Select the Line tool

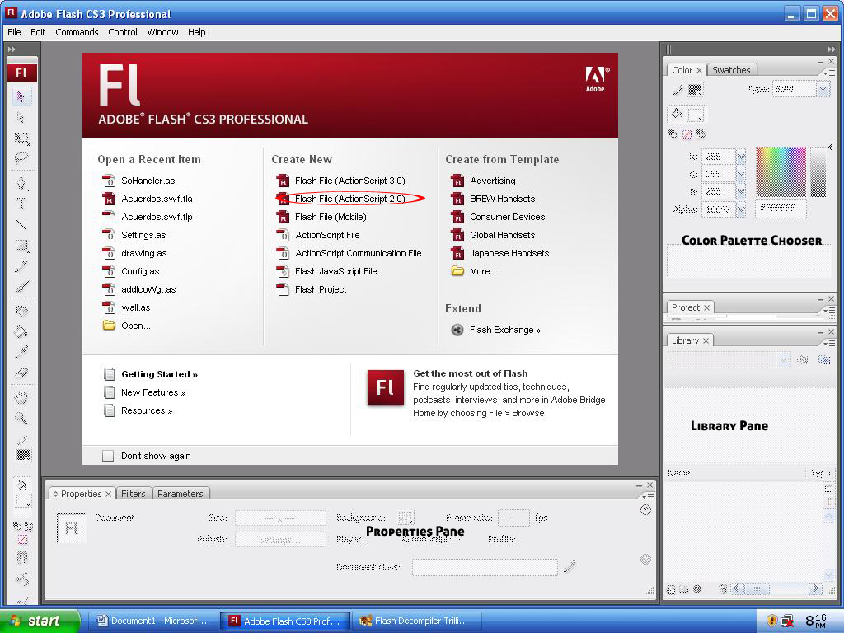(x=21, y=224)
